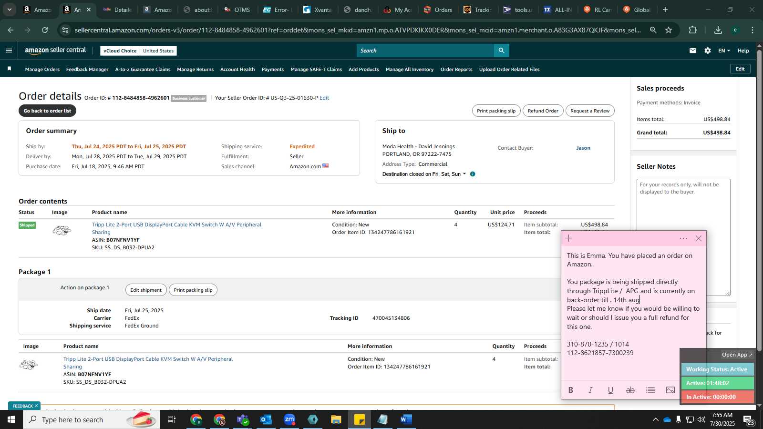Open Sticky Notes from taskbar
Viewport: 763px width, 429px height.
pos(360,419)
